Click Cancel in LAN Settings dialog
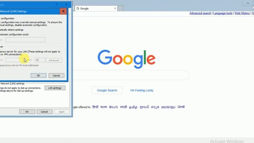254x143 pixels. (56, 75)
